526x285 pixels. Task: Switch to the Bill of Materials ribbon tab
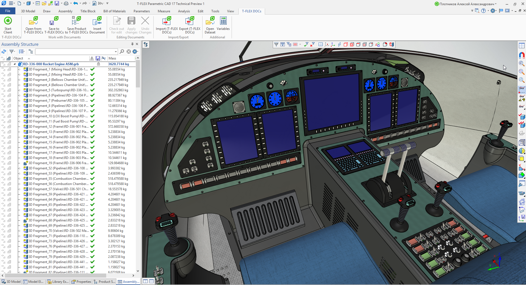point(114,11)
